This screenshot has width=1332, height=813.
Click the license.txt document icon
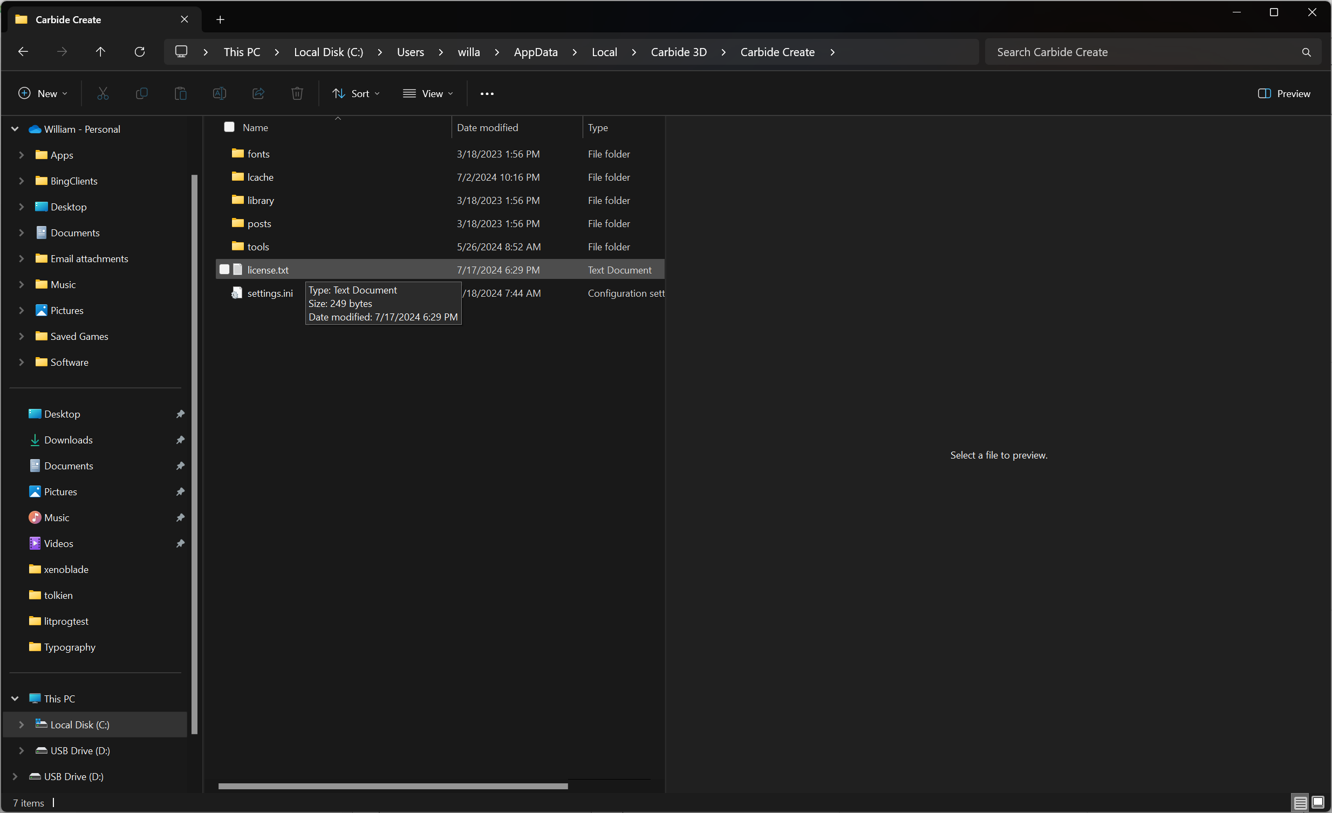(237, 270)
